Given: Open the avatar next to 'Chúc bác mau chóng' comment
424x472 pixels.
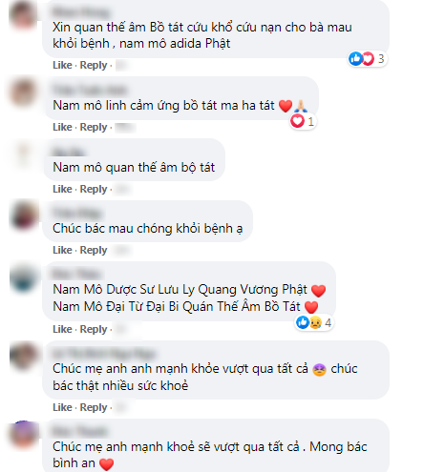Looking at the screenshot, I should coord(24,215).
